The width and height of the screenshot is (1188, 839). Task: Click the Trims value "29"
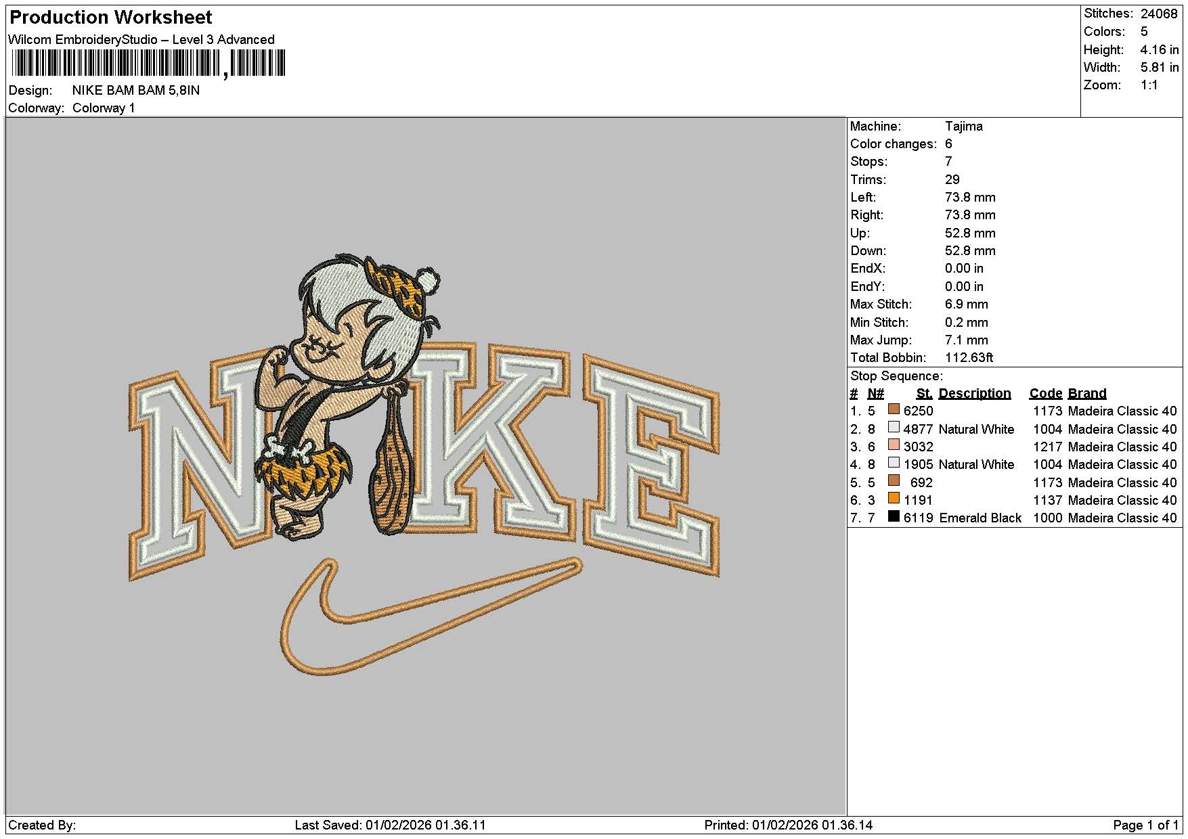[x=952, y=179]
